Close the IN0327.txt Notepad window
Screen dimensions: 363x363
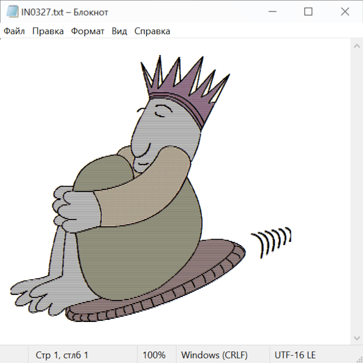(x=345, y=12)
